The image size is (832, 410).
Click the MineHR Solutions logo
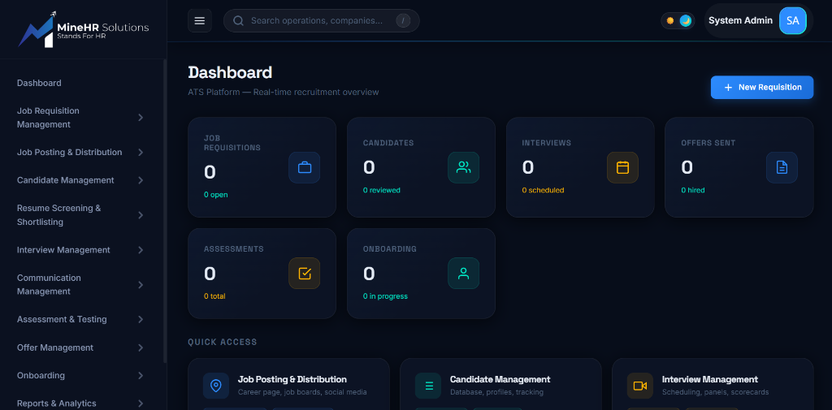[x=84, y=29]
